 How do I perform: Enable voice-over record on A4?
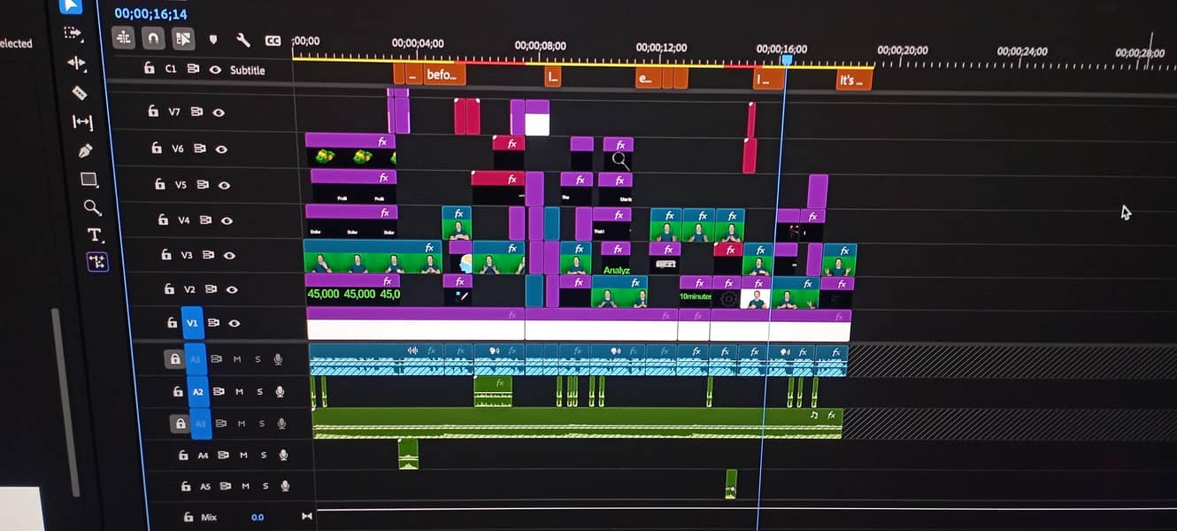tap(283, 455)
